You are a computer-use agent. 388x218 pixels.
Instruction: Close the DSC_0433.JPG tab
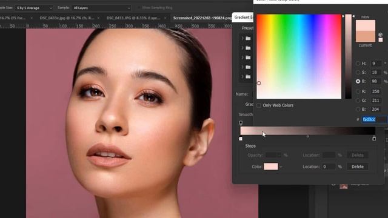click(x=165, y=18)
